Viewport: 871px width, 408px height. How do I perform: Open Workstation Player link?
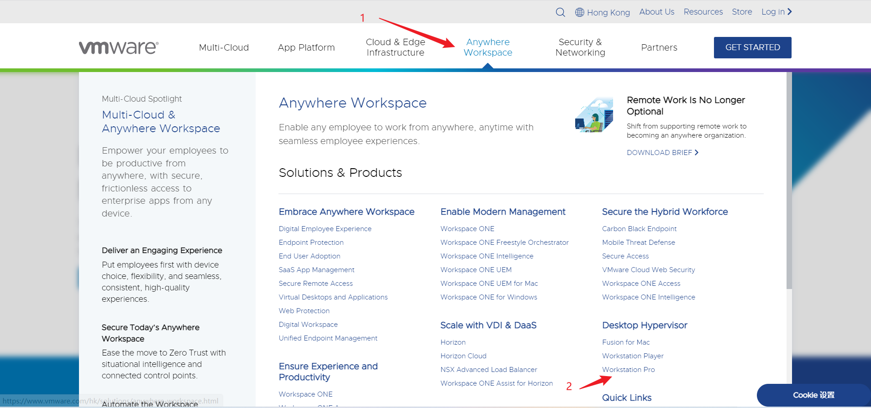633,356
